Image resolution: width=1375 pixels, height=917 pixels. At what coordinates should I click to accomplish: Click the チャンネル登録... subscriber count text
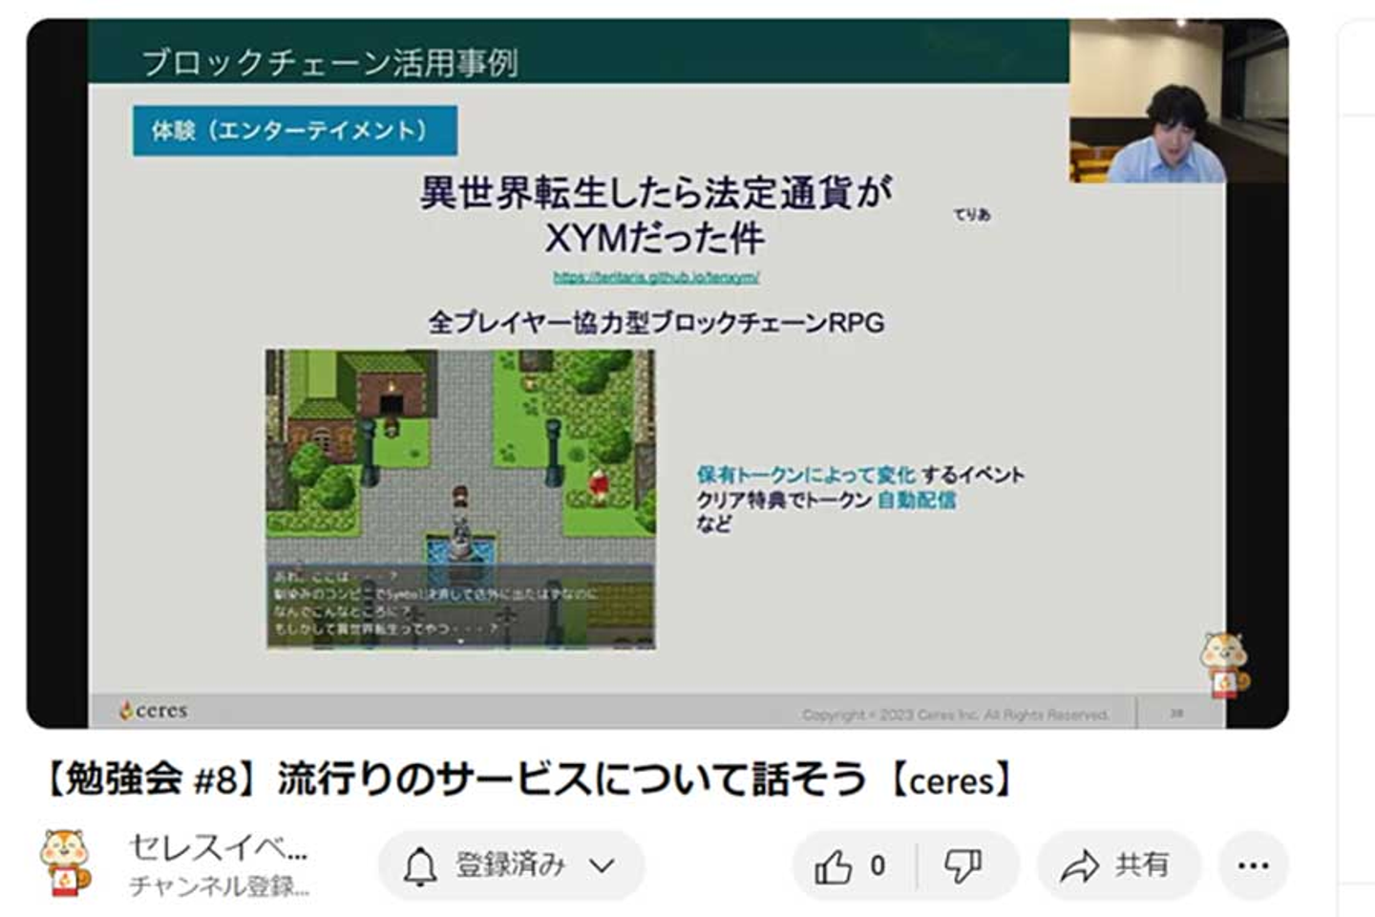point(219,886)
